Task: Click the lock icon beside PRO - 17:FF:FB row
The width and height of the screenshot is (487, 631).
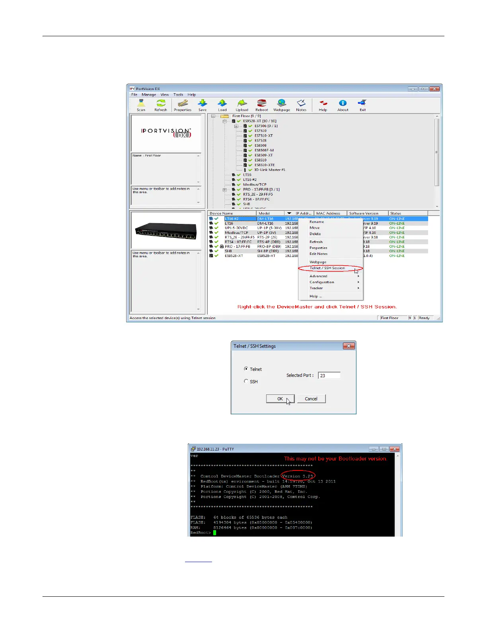Action: 222,247
